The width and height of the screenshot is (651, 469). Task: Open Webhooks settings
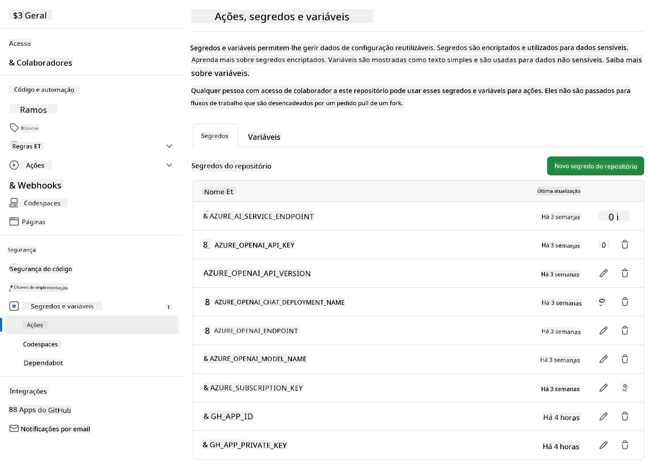(35, 185)
